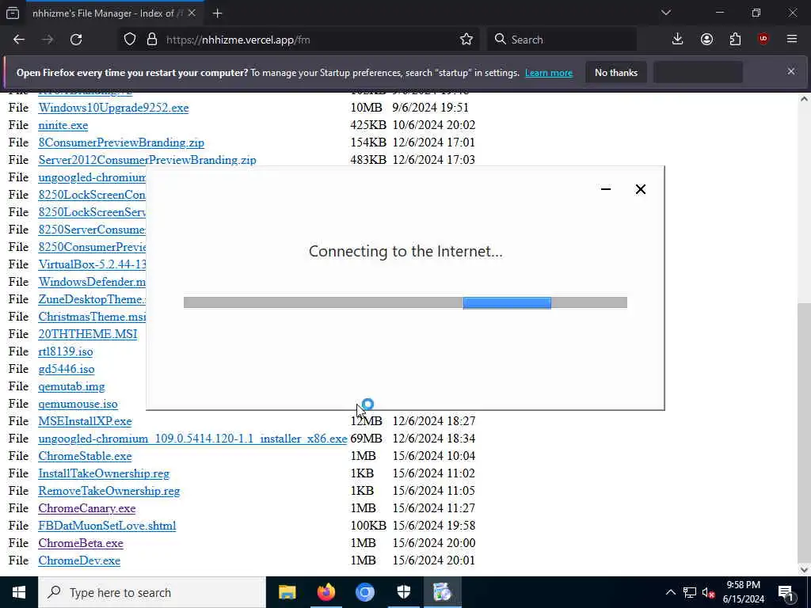Open the ChristmasTheme.msi link
The image size is (811, 608).
(x=92, y=317)
